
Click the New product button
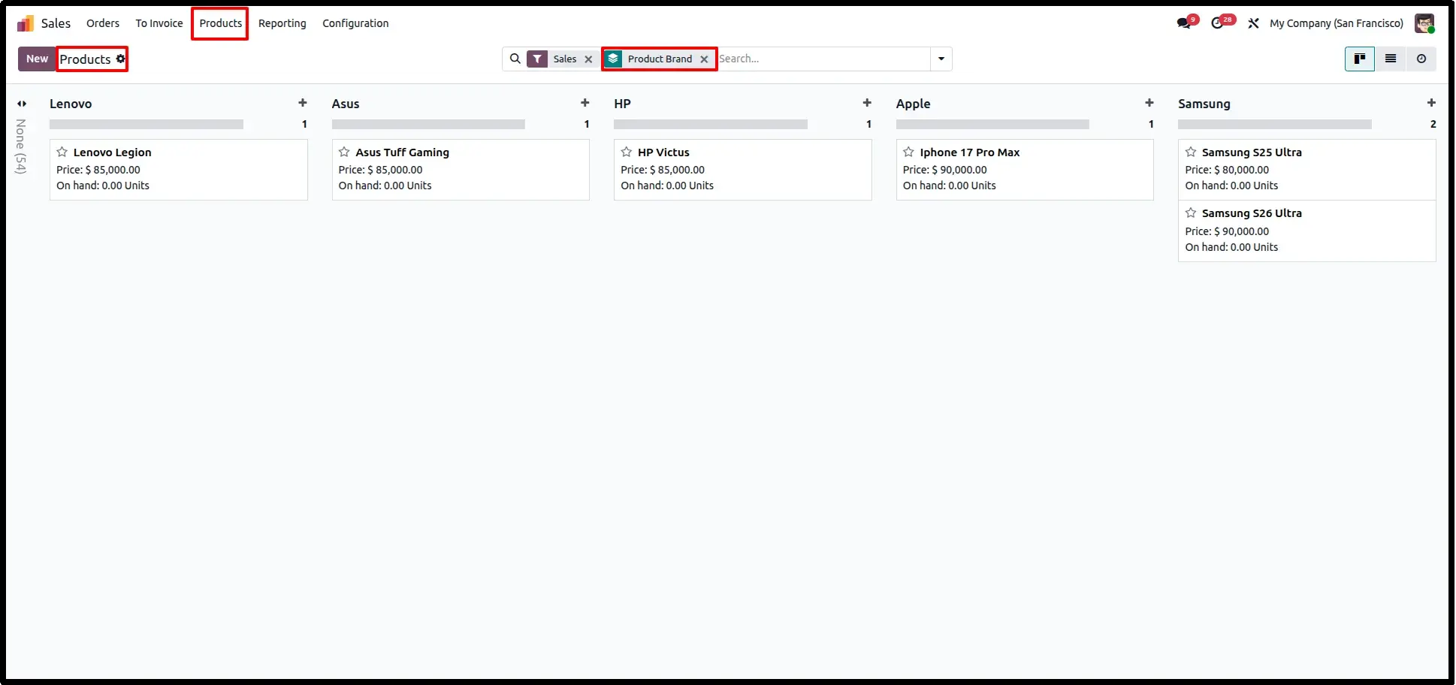point(37,59)
